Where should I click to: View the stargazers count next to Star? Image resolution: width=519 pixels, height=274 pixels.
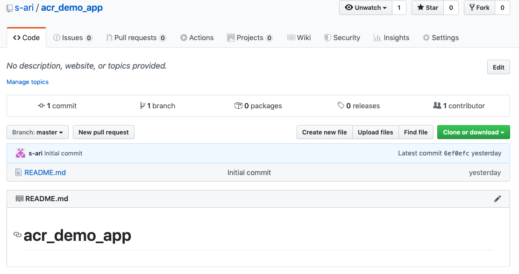(x=451, y=7)
